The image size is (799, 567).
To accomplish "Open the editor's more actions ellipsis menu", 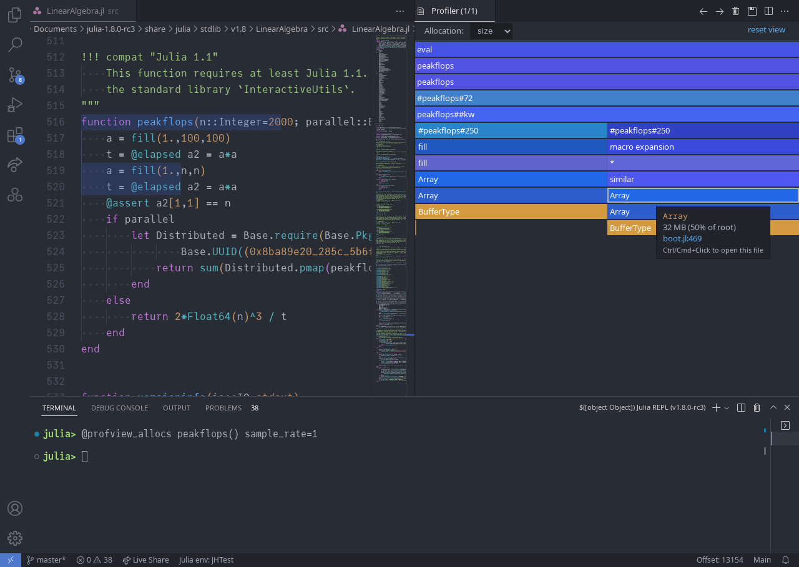I will click(400, 11).
